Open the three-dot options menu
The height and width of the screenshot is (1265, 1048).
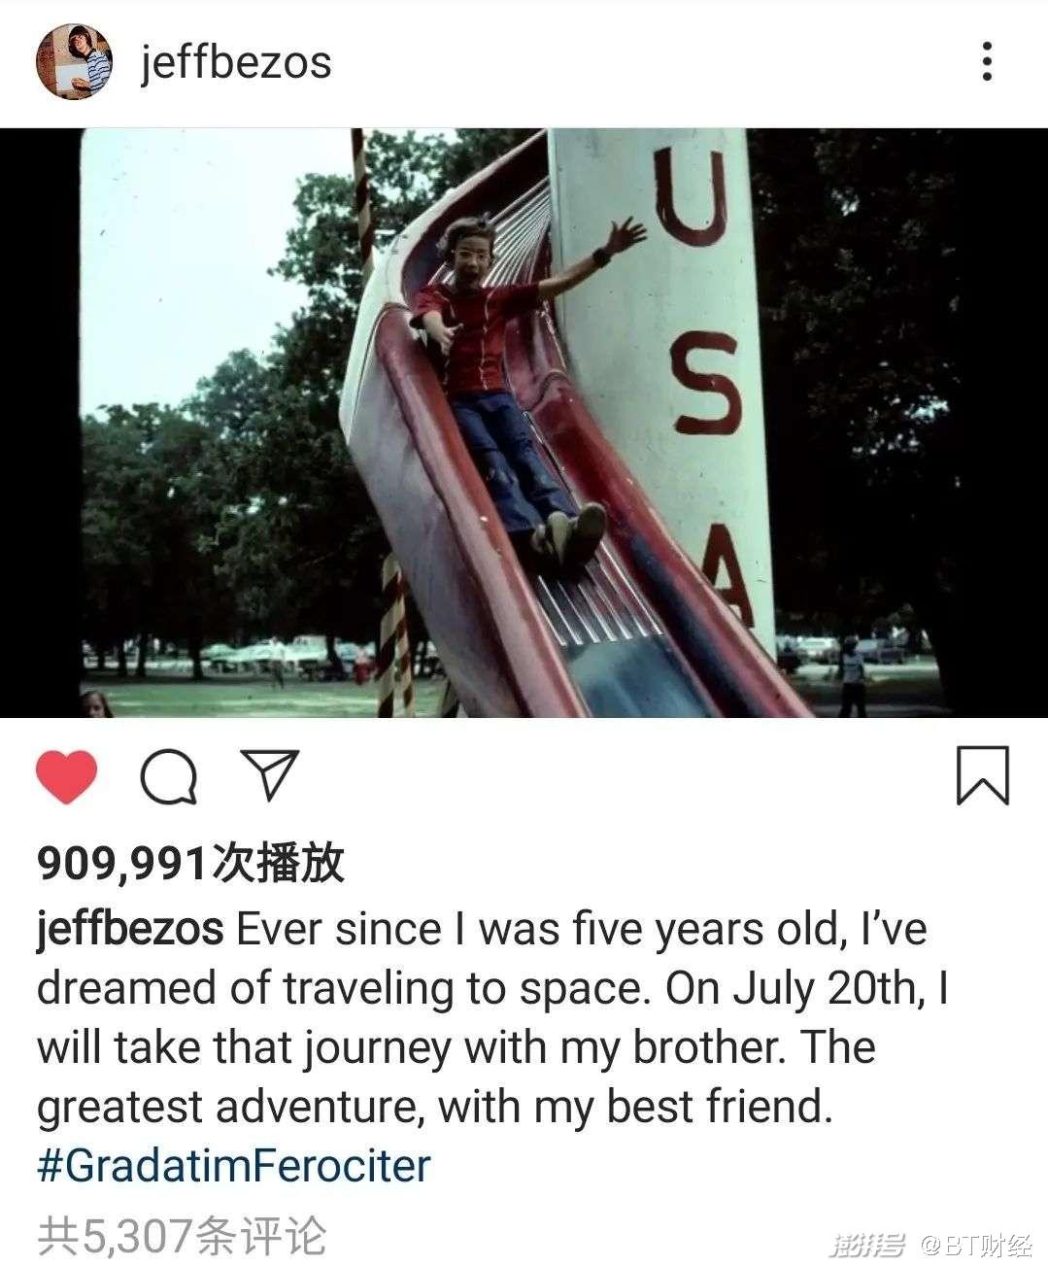click(987, 61)
